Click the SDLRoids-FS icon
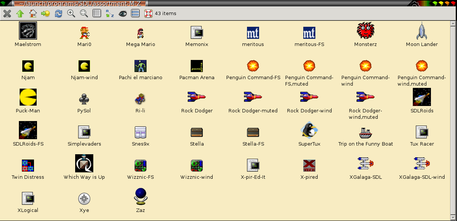The image size is (457, 221). pos(28,130)
